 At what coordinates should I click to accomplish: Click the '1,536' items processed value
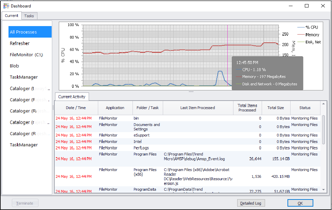coord(257,176)
